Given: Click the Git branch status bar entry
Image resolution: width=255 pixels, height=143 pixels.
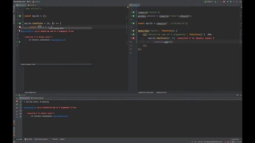Looking at the screenshot, I should click(x=213, y=142).
